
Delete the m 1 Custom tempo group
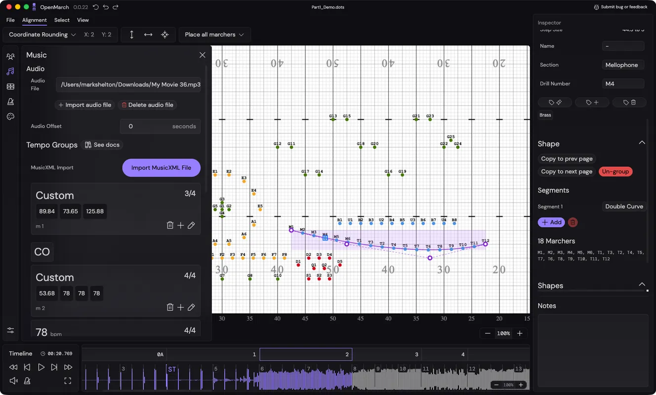pyautogui.click(x=170, y=225)
